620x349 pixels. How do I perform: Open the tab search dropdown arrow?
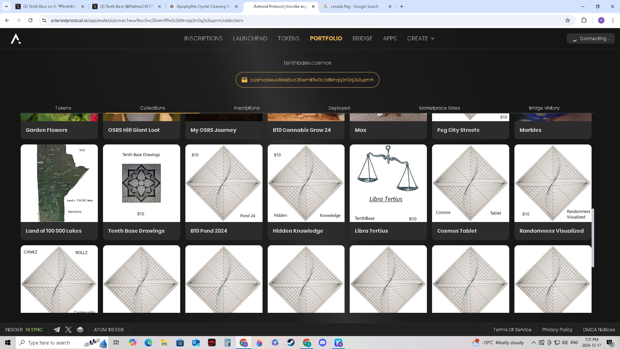[6, 6]
